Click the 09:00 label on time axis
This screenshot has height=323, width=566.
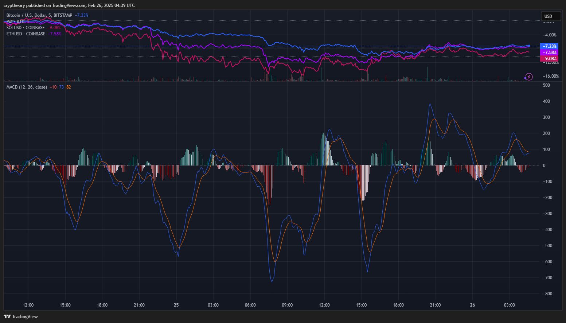[x=287, y=305]
